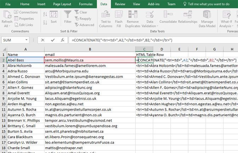Go to the Formulas tab
Viewport: 238px width, 153px height.
click(86, 4)
